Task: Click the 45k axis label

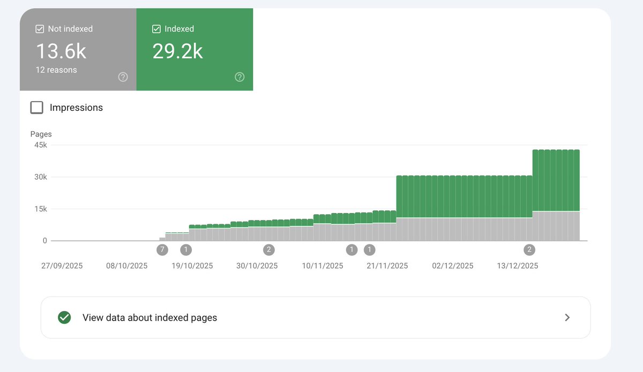Action: click(41, 145)
